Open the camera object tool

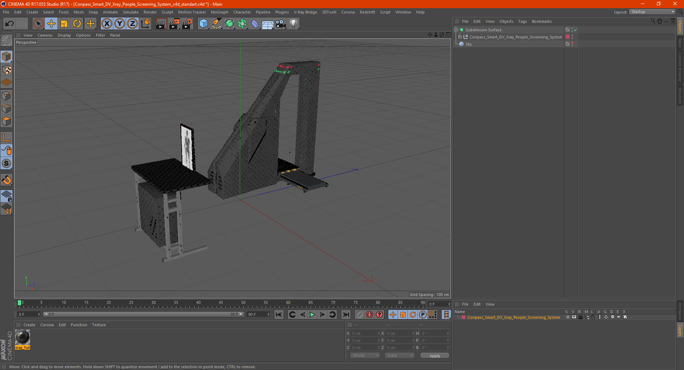[281, 24]
